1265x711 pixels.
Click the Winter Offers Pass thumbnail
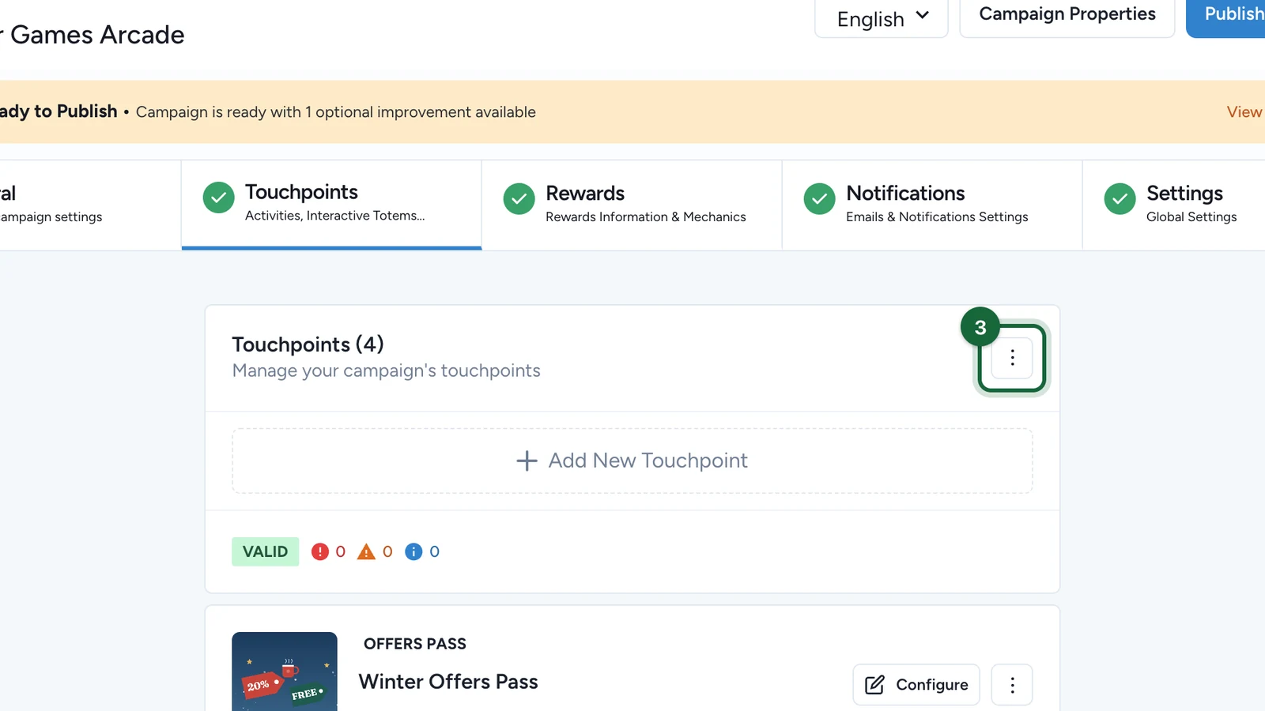click(285, 671)
